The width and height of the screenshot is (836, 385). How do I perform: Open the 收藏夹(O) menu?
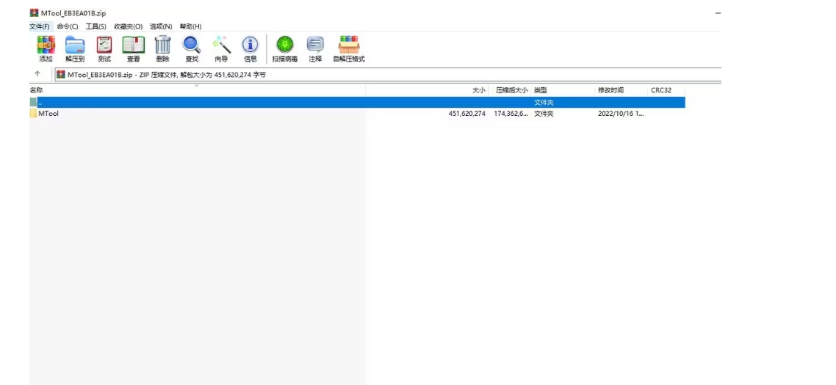coord(128,26)
